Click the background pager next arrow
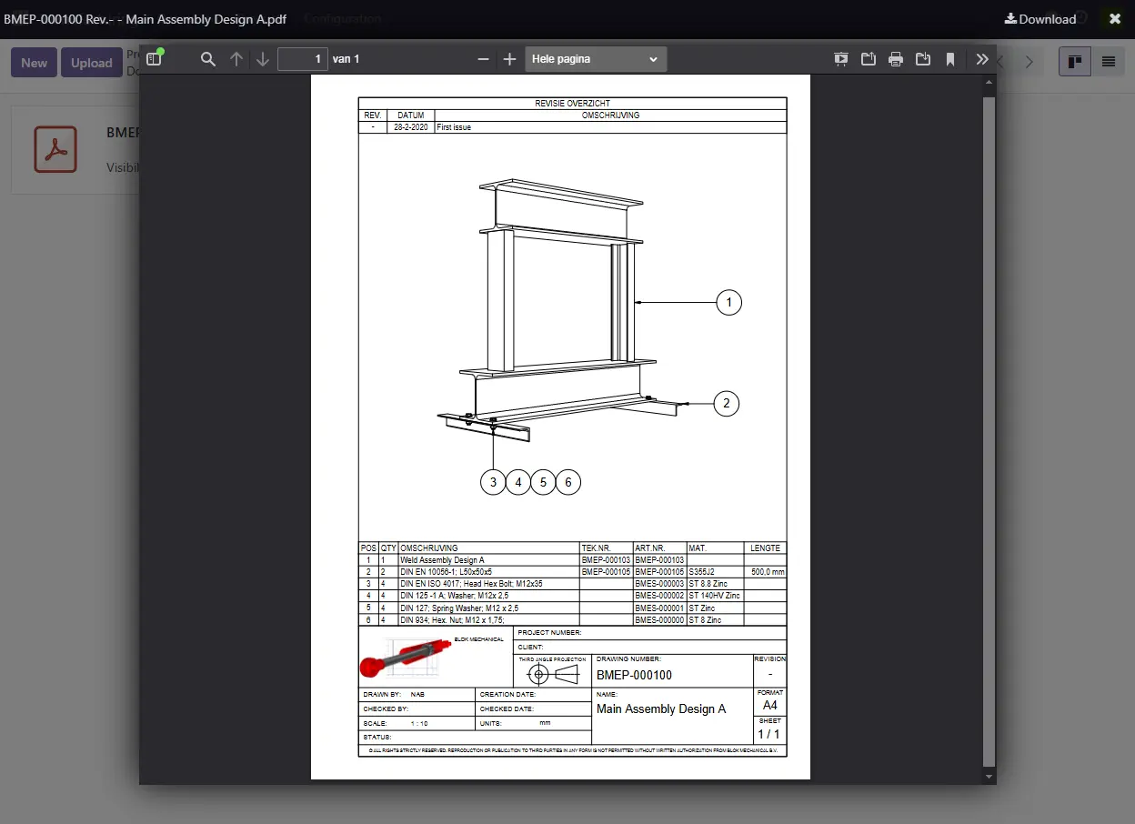Image resolution: width=1135 pixels, height=824 pixels. click(1030, 62)
